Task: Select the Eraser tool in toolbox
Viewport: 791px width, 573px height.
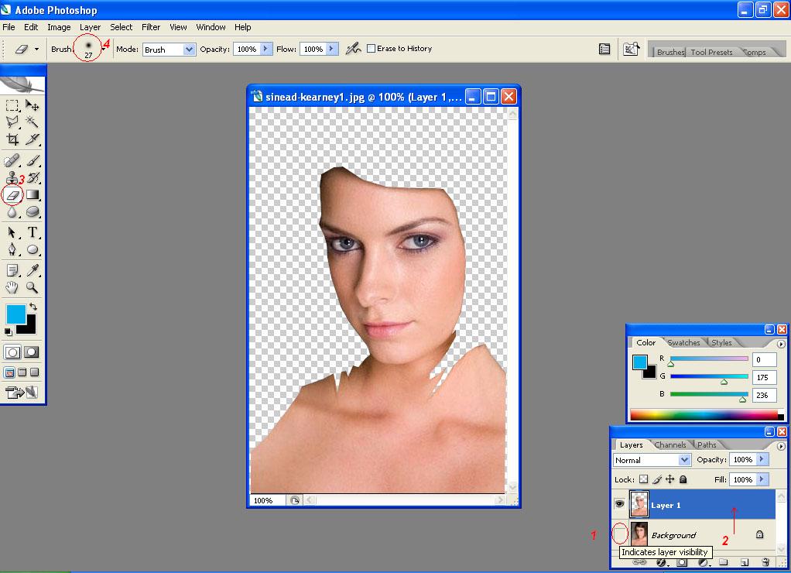Action: 12,195
